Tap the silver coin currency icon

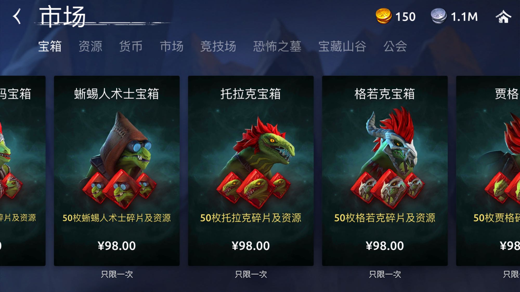point(439,16)
